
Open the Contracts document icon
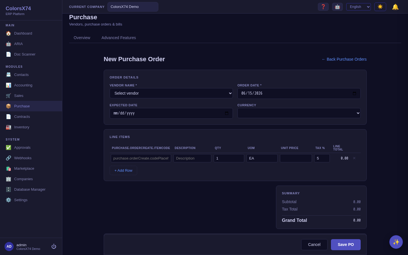coord(8,117)
